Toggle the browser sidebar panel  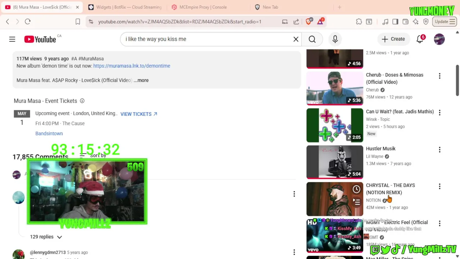[x=395, y=22]
